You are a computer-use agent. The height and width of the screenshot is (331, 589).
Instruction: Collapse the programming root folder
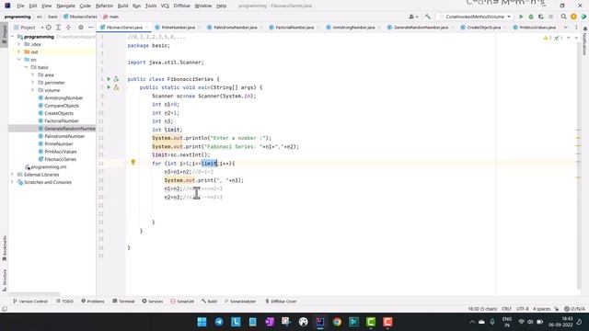pos(12,37)
